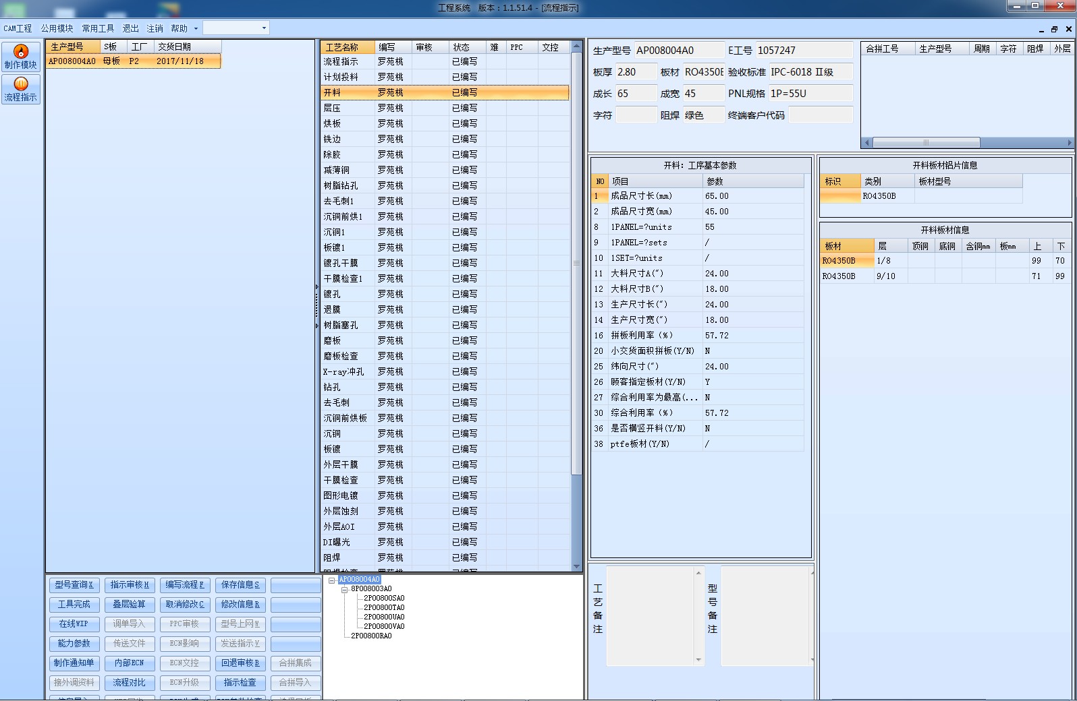Viewport: 1077px width, 701px height.
Task: Click the 内部ECN button
Action: tap(130, 663)
